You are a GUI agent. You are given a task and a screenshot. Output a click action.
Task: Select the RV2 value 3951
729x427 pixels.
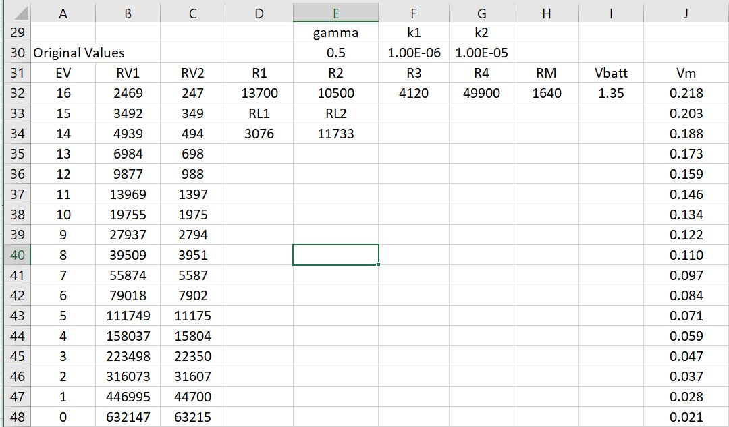(192, 255)
